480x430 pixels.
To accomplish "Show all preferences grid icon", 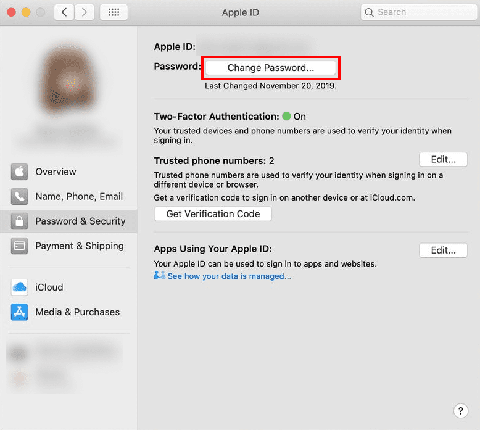I will (x=114, y=12).
